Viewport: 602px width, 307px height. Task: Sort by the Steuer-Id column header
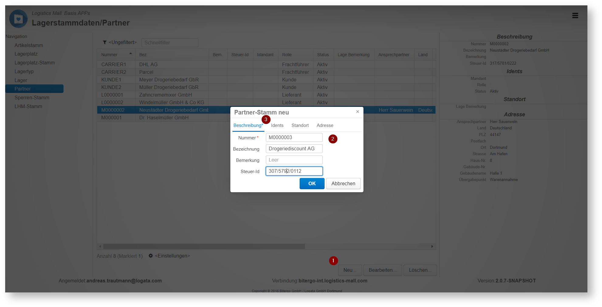pyautogui.click(x=240, y=55)
